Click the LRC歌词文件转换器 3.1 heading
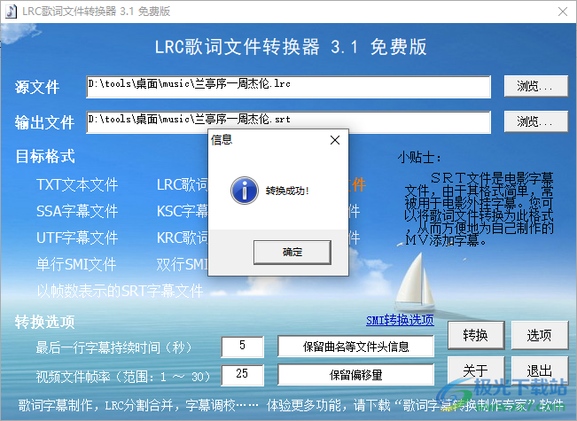The width and height of the screenshot is (577, 421). (291, 47)
